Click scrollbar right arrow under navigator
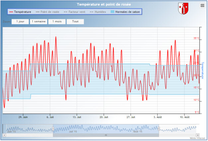 [197, 135]
